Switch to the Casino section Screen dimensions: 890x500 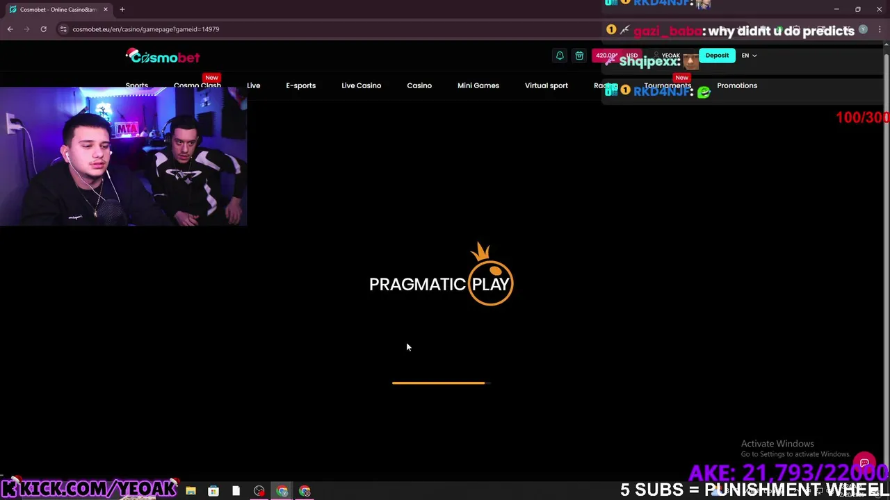419,85
